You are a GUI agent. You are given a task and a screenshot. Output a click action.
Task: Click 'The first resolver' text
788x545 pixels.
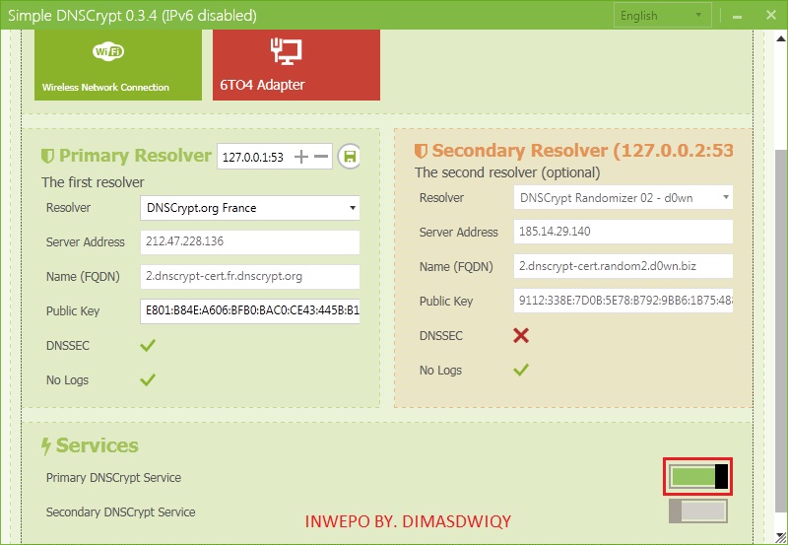point(93,182)
